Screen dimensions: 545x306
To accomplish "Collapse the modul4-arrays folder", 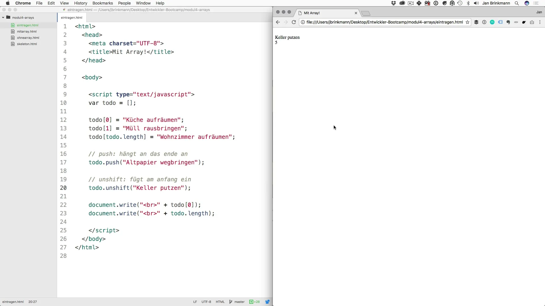I will [3, 18].
